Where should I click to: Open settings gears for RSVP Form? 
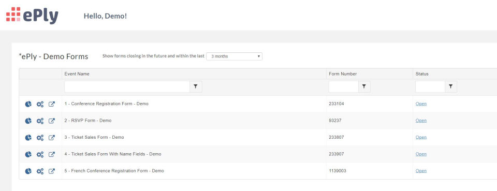coord(40,121)
